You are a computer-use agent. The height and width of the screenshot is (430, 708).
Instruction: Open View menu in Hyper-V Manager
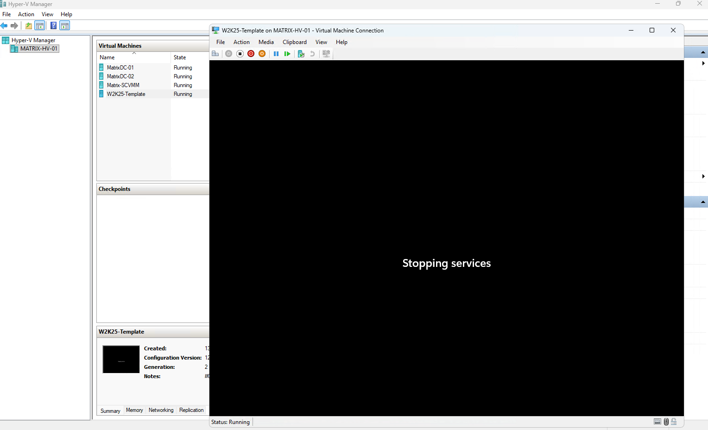click(x=47, y=14)
